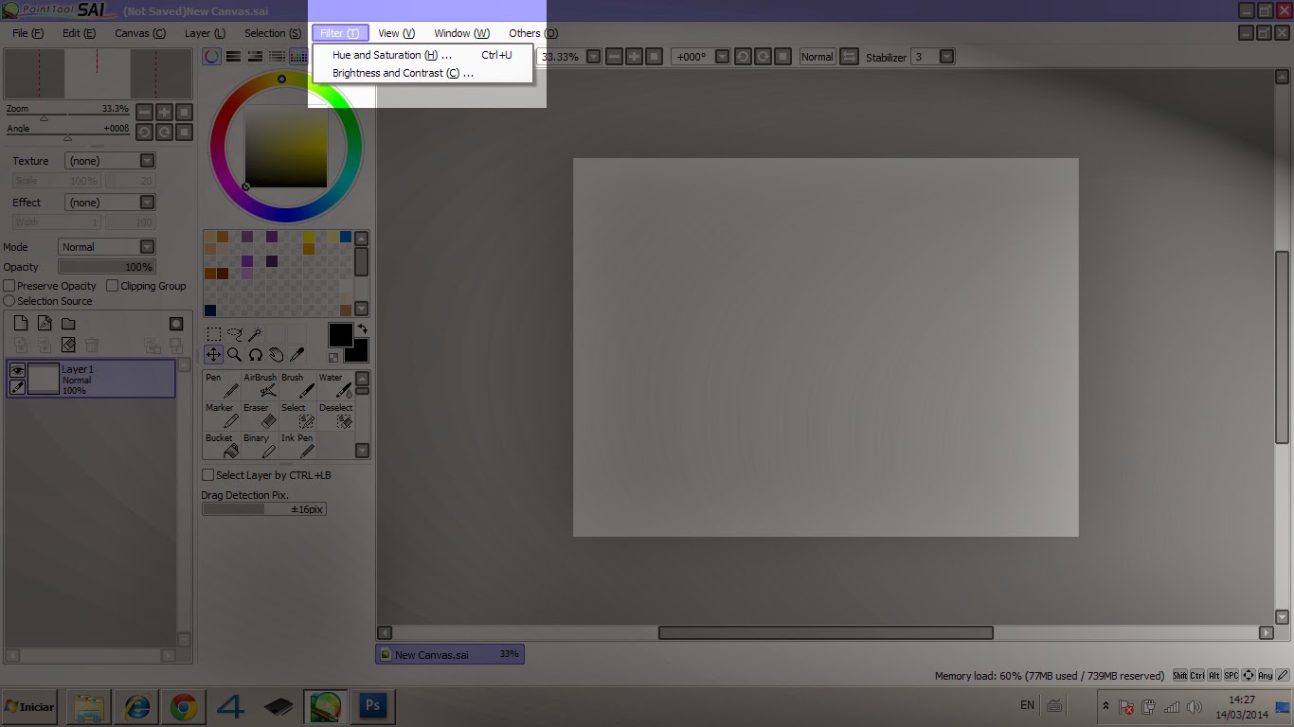Select the magnifier zoom tool
Viewport: 1294px width, 727px height.
pyautogui.click(x=234, y=355)
